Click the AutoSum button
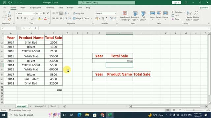 [177, 12]
